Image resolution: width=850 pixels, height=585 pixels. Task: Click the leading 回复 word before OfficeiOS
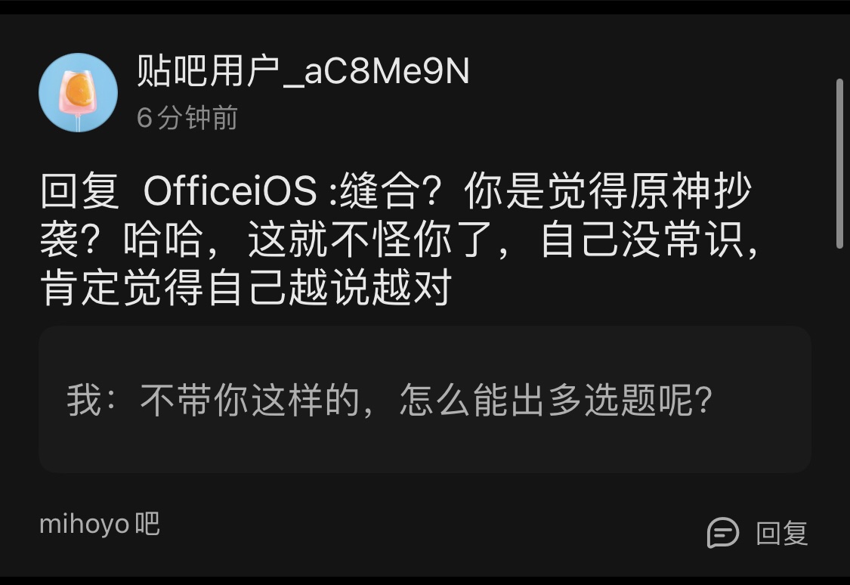pos(79,191)
